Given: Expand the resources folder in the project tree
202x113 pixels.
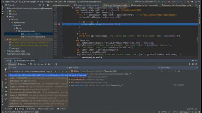Looking at the screenshot, I should (x=12, y=23).
